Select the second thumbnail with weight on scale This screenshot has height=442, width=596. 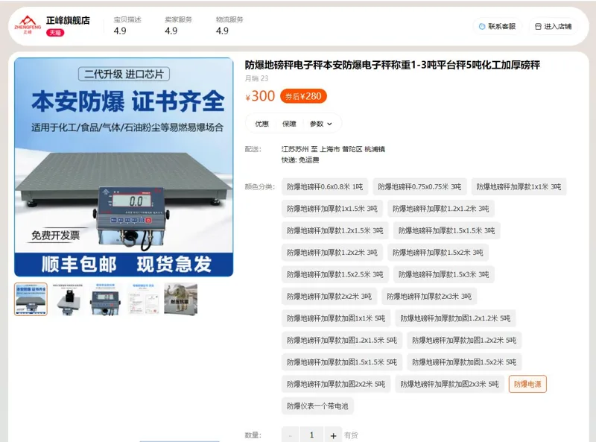click(68, 299)
